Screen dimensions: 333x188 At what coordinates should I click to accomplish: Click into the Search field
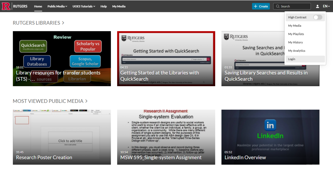(x=292, y=6)
